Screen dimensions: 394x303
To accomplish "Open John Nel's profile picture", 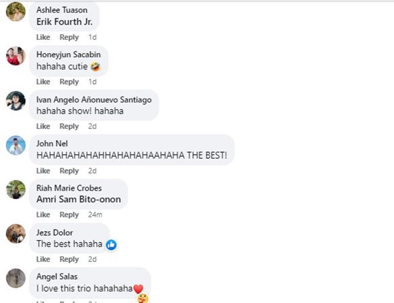I will [x=16, y=145].
